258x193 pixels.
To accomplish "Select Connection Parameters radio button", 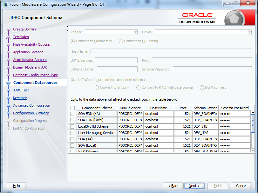I will (73, 41).
